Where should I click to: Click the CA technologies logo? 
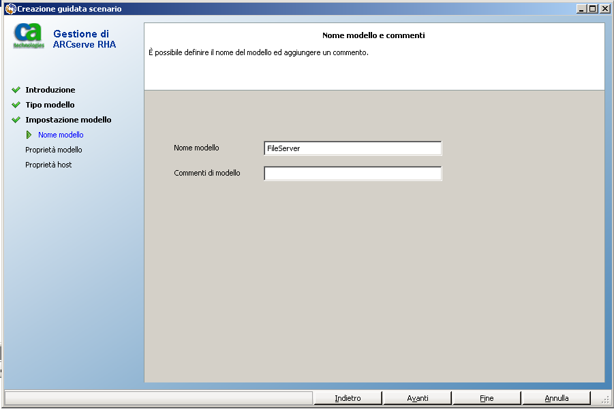tap(28, 36)
